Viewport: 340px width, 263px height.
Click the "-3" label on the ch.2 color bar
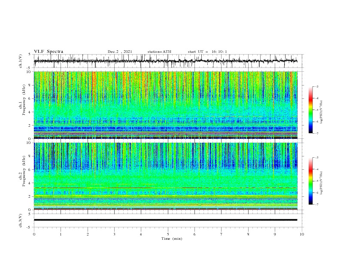[316, 158]
